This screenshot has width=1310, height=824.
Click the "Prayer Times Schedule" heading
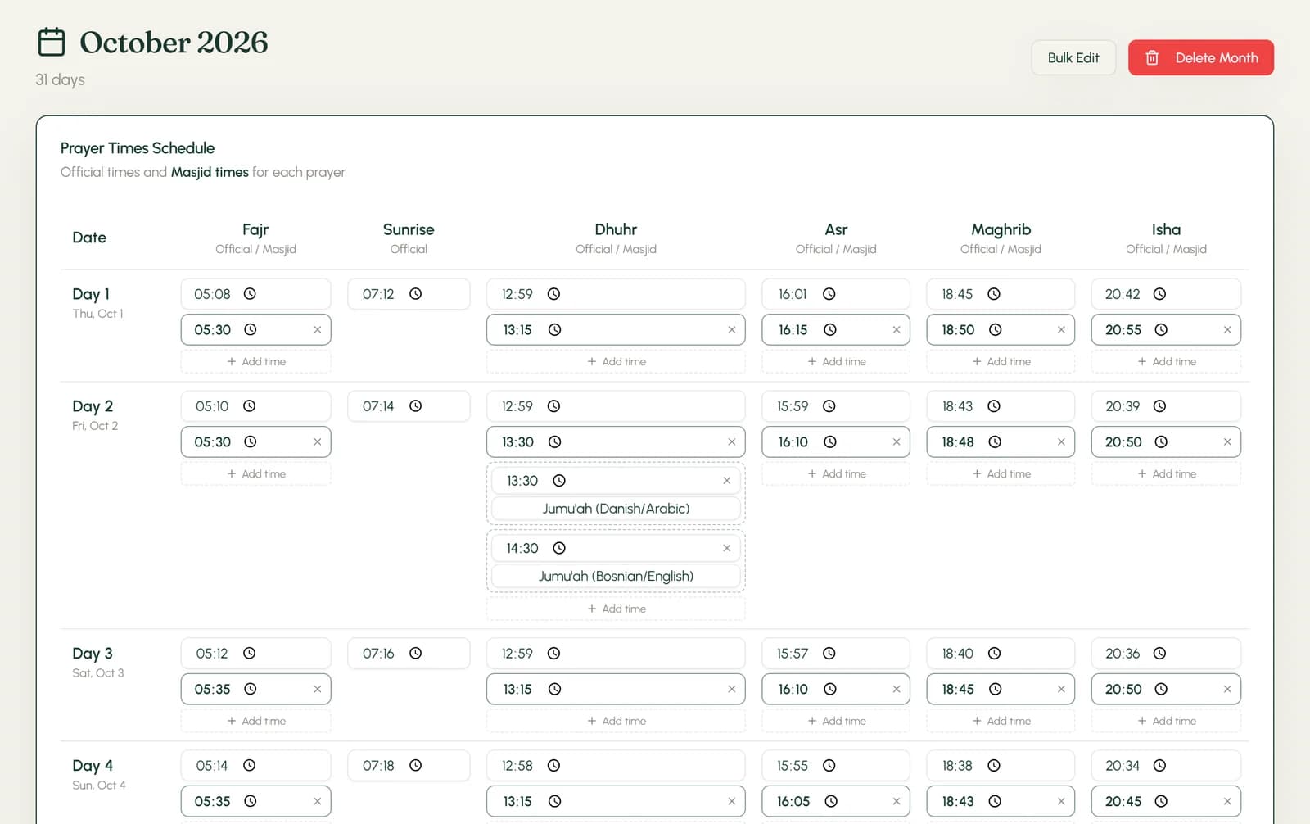click(138, 148)
